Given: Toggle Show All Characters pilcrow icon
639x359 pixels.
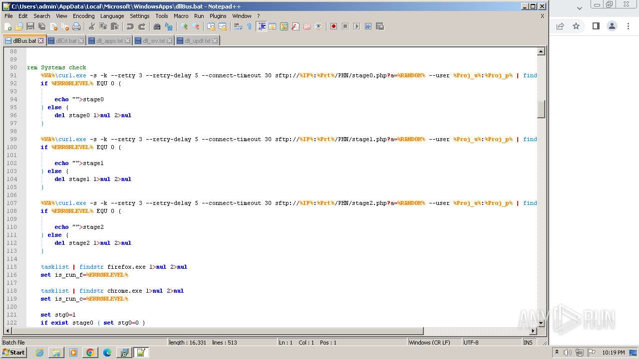Looking at the screenshot, I should 250,26.
